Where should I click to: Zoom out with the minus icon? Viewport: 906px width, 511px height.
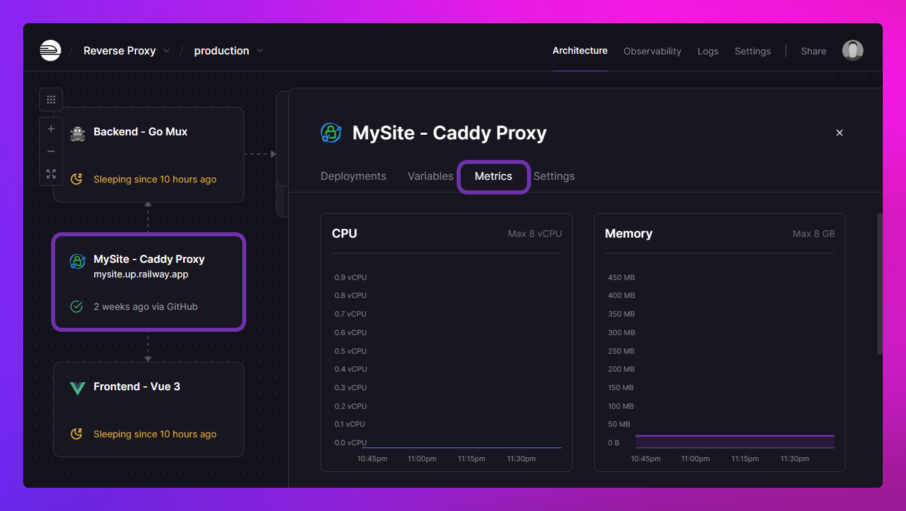[51, 151]
